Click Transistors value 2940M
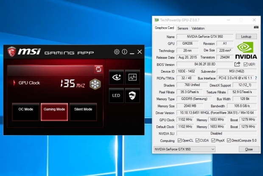The height and width of the screenshot is (176, 263). (225, 57)
